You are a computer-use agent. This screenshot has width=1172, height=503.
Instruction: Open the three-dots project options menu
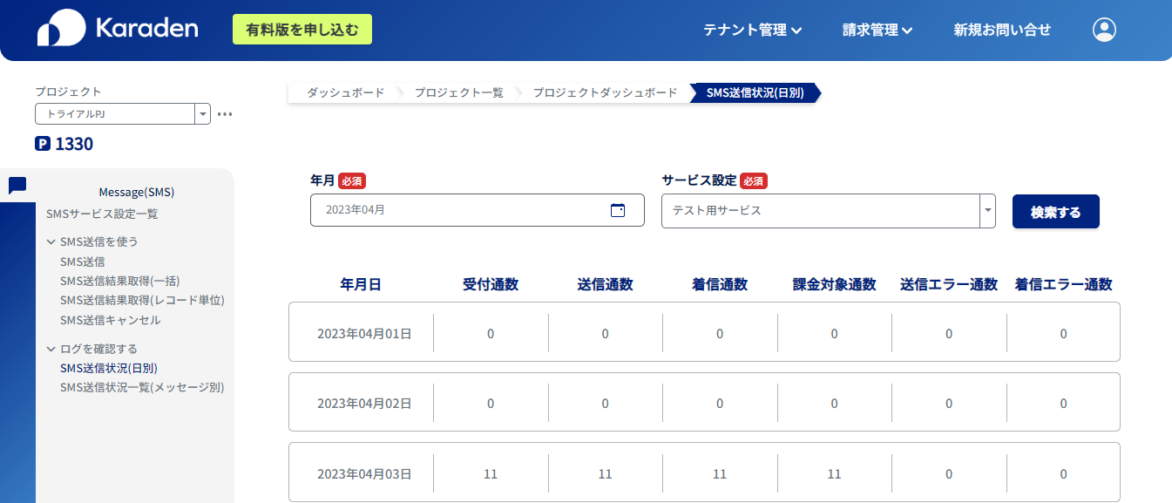click(225, 114)
